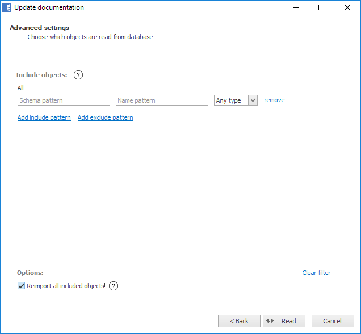Click into the Name pattern field

tap(162, 100)
